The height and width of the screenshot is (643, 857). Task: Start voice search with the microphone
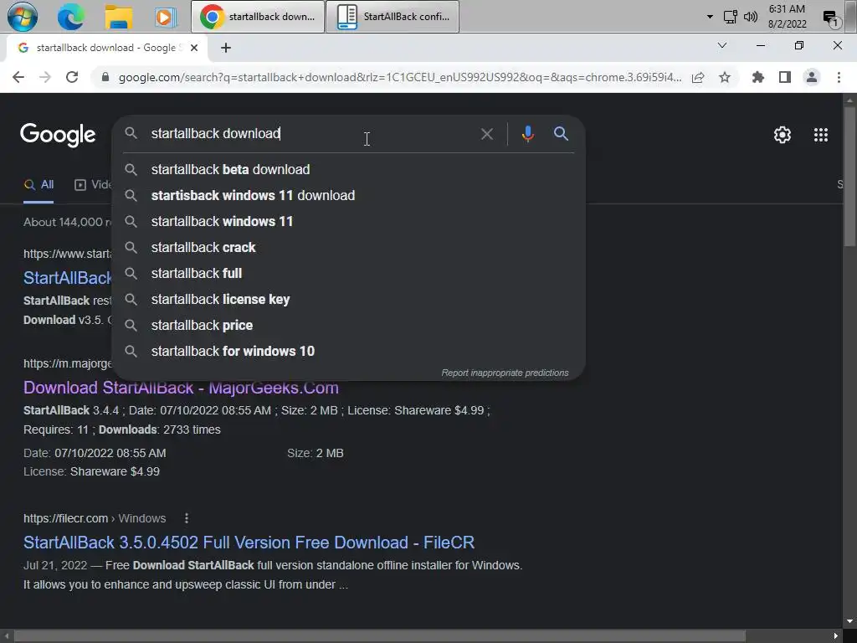coord(527,134)
